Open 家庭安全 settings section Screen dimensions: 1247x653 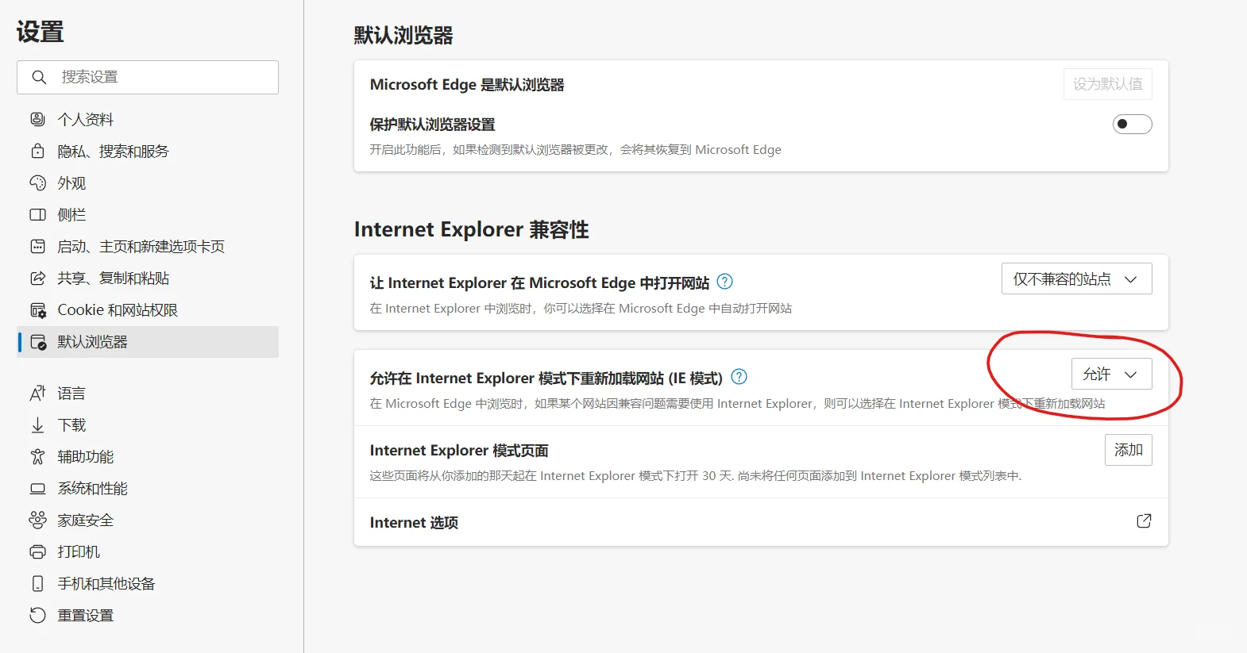tap(148, 520)
